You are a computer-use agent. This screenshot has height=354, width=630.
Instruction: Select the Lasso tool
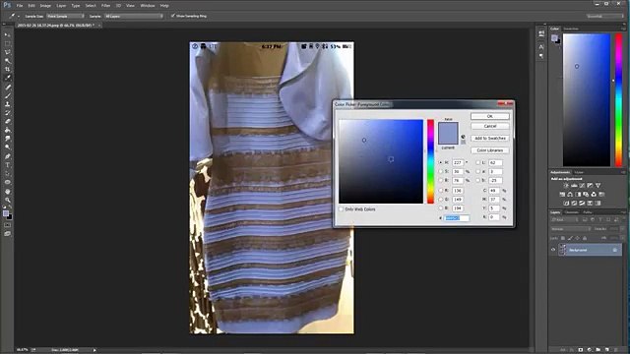point(7,52)
